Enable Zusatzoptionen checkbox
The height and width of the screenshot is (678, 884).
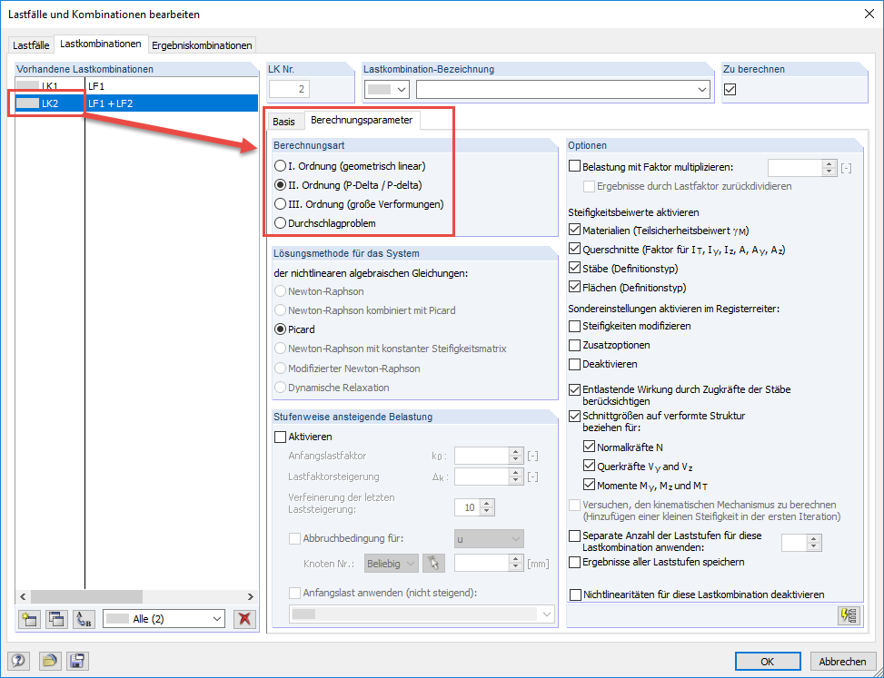point(574,345)
